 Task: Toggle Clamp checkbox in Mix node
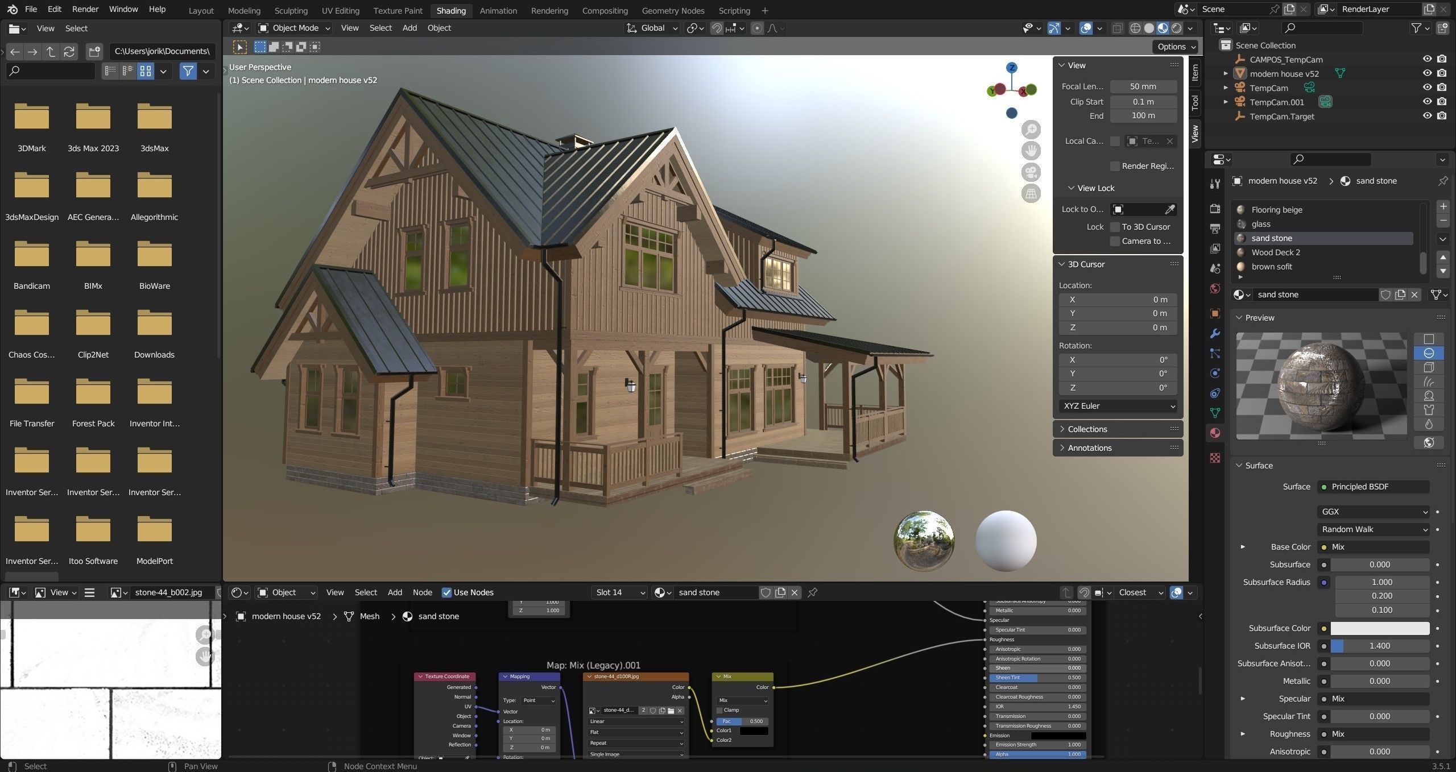719,710
